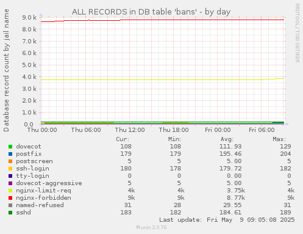Click the 'Thu 06:00' x-axis label

pos(86,130)
